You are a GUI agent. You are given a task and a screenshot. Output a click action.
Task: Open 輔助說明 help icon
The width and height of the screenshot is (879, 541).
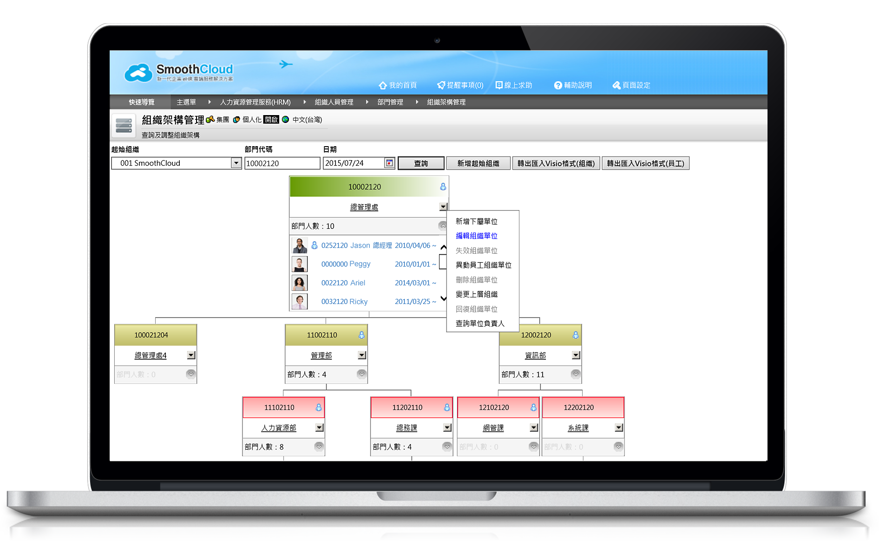pyautogui.click(x=558, y=85)
